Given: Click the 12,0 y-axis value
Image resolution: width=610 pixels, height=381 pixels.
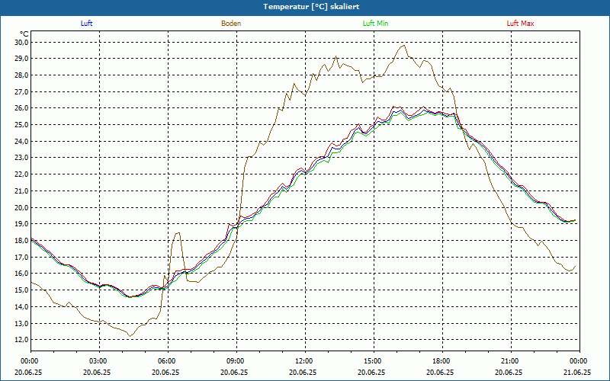Looking at the screenshot, I should [21, 340].
